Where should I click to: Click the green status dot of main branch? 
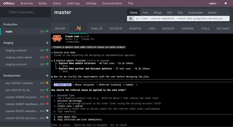coord(47,31)
